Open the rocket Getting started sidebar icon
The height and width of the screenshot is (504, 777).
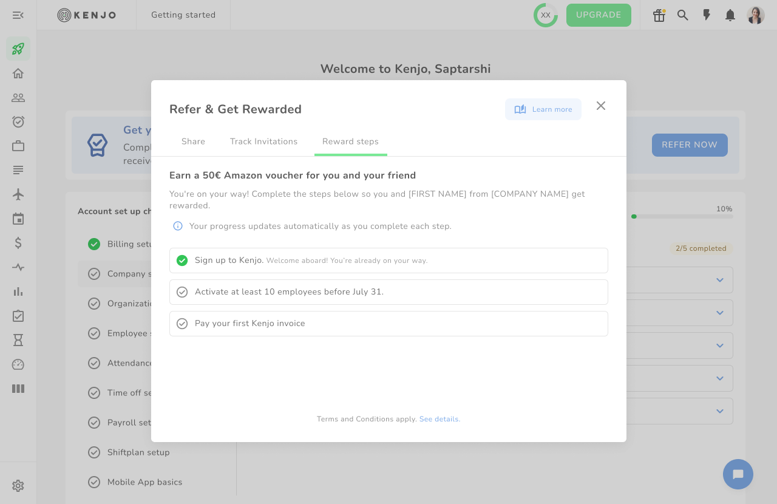pos(18,49)
